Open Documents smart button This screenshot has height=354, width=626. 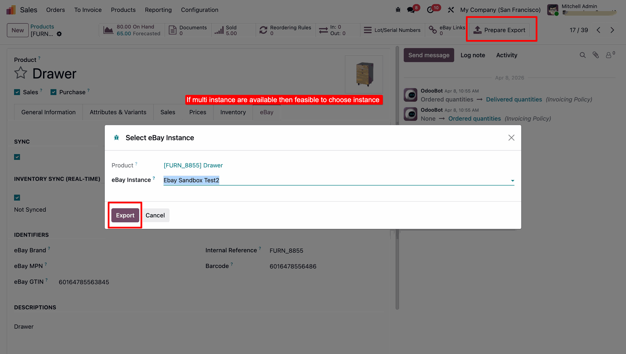pyautogui.click(x=188, y=30)
